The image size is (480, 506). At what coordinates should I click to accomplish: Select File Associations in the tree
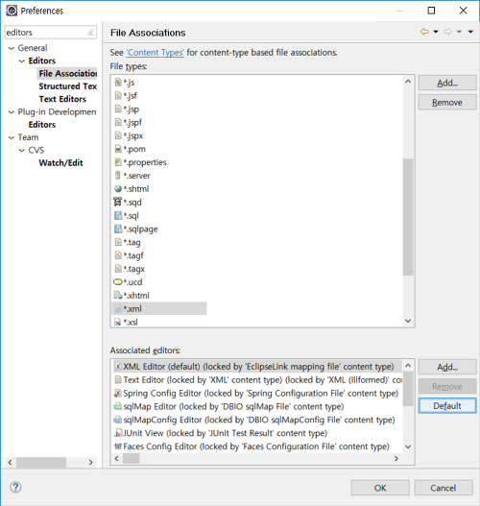[68, 74]
